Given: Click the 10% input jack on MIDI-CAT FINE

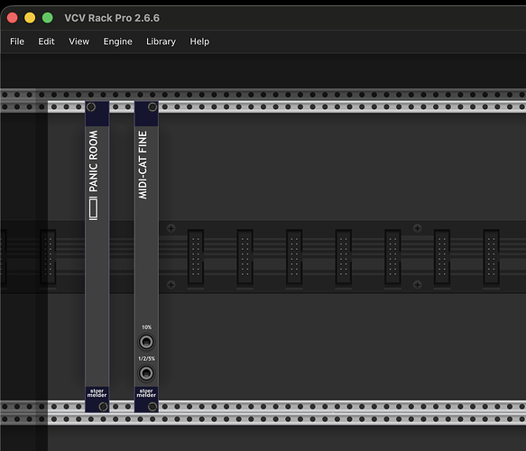Looking at the screenshot, I should click(146, 342).
